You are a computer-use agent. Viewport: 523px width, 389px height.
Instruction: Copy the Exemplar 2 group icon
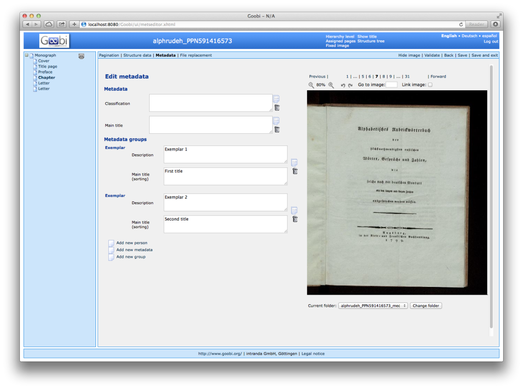(294, 210)
